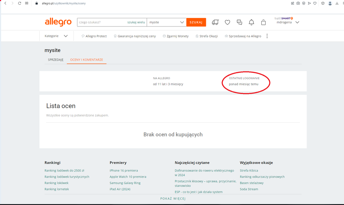Open 'Ranking lokówek' link
Viewport: 344px width, 205px height.
56,183
